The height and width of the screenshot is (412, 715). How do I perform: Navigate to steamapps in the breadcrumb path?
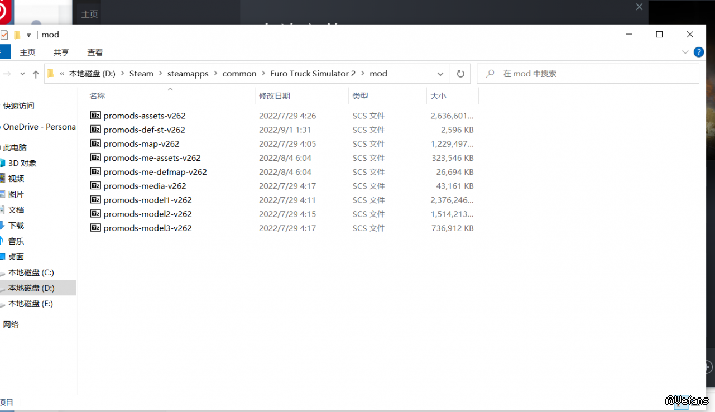(188, 74)
